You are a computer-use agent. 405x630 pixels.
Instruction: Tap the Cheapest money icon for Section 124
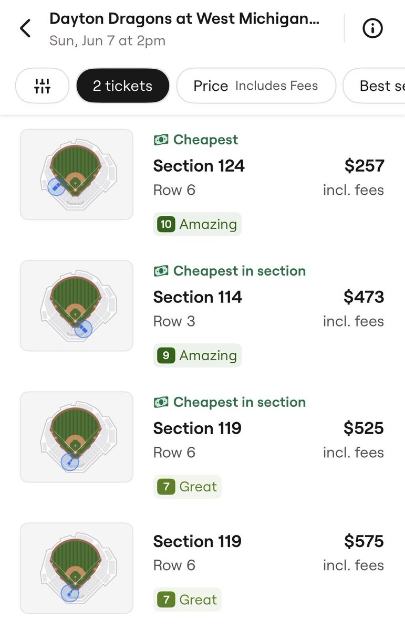pos(161,140)
